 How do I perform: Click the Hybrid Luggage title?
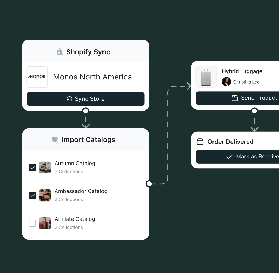[x=242, y=71]
